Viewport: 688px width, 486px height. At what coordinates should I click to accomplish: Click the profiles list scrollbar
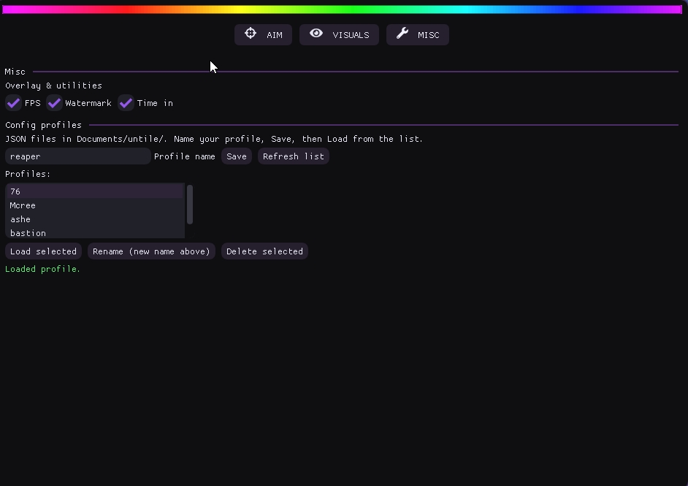(x=190, y=205)
